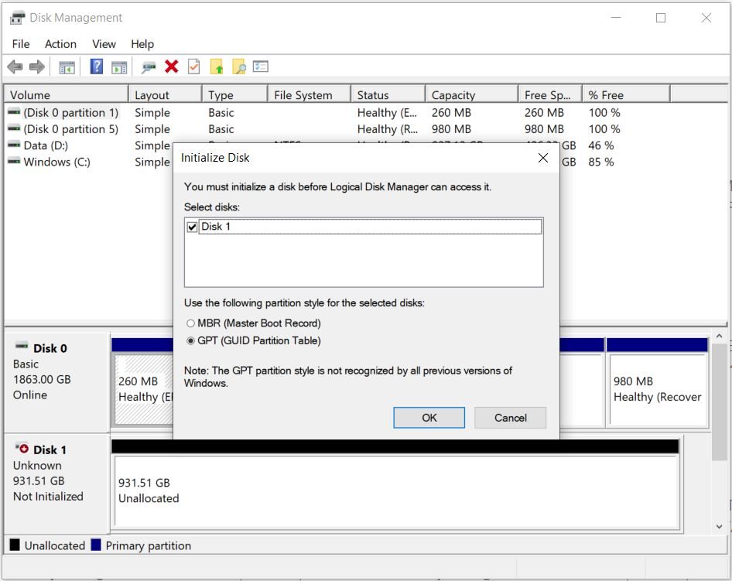This screenshot has width=732, height=581.
Task: Open the Action menu
Action: coord(60,44)
